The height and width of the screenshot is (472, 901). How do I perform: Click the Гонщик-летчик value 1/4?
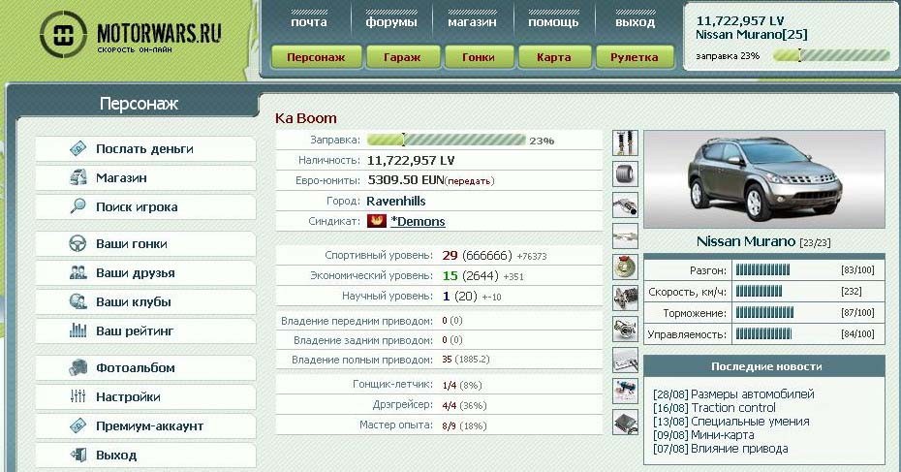449,385
